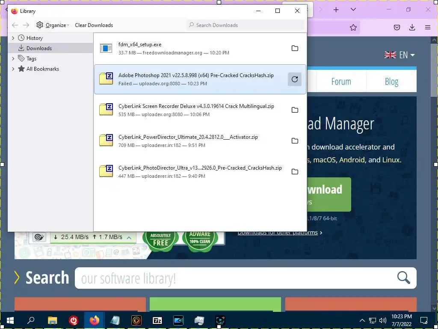438x329 pixels.
Task: Click the CyberLink Screen Recorder zip icon
Action: coord(106,109)
